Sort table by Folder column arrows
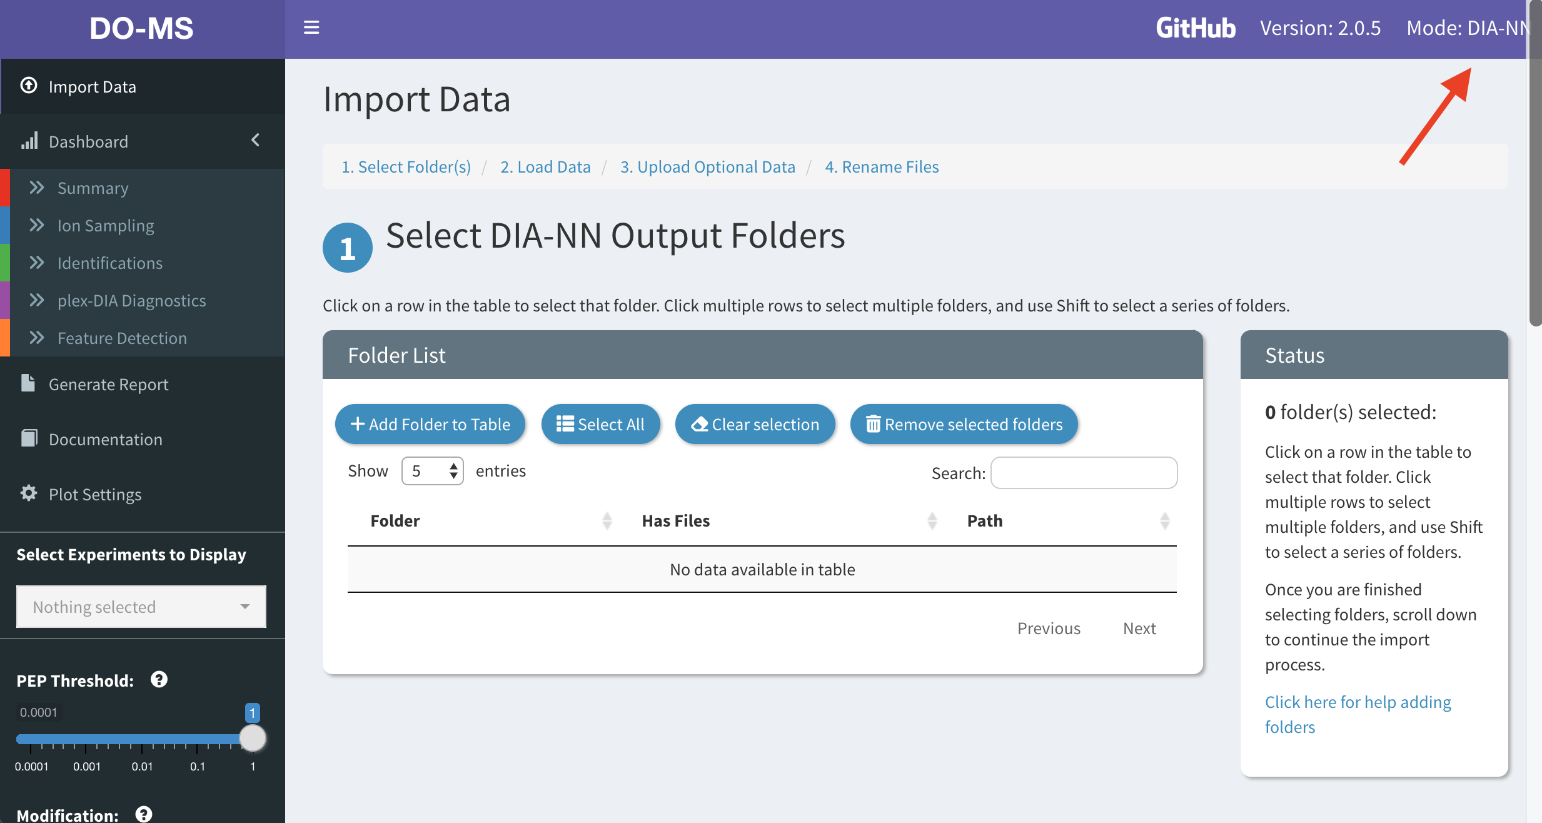Image resolution: width=1542 pixels, height=823 pixels. click(x=607, y=520)
